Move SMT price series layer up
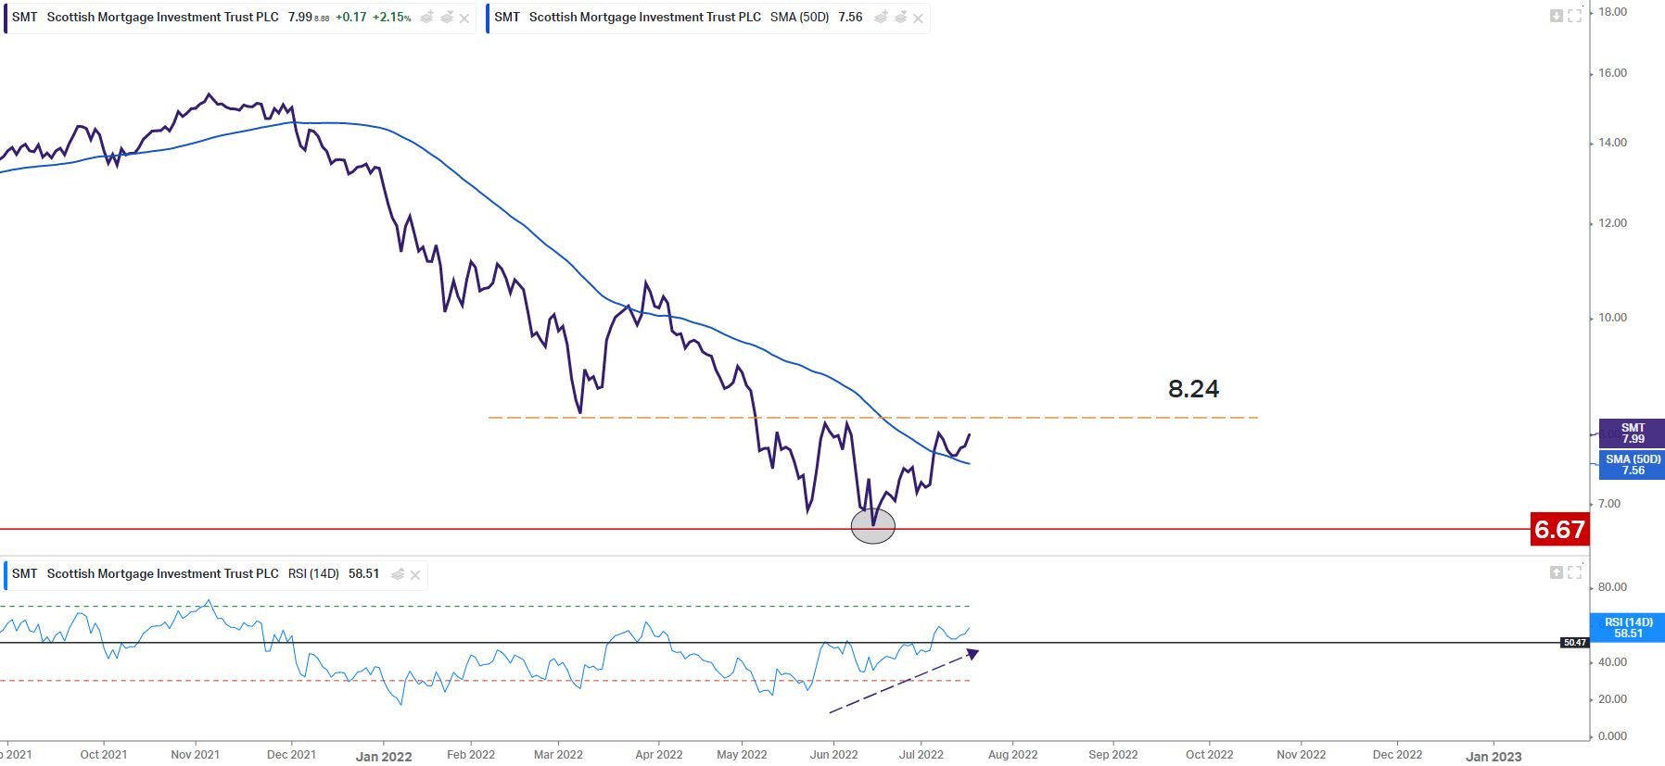 427,18
